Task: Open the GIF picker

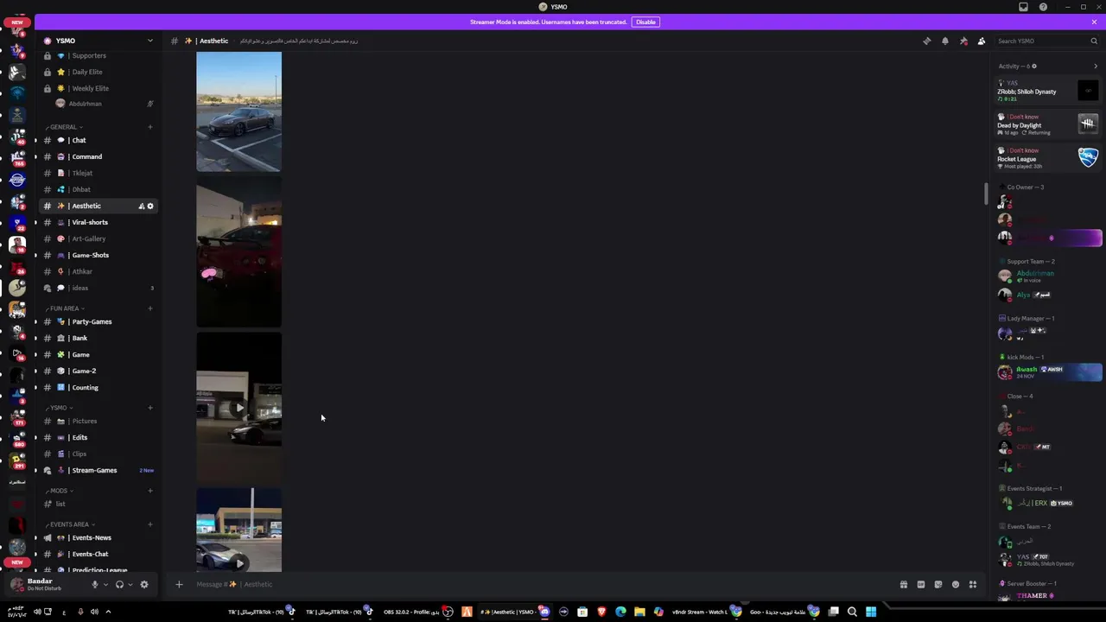Action: 921,584
